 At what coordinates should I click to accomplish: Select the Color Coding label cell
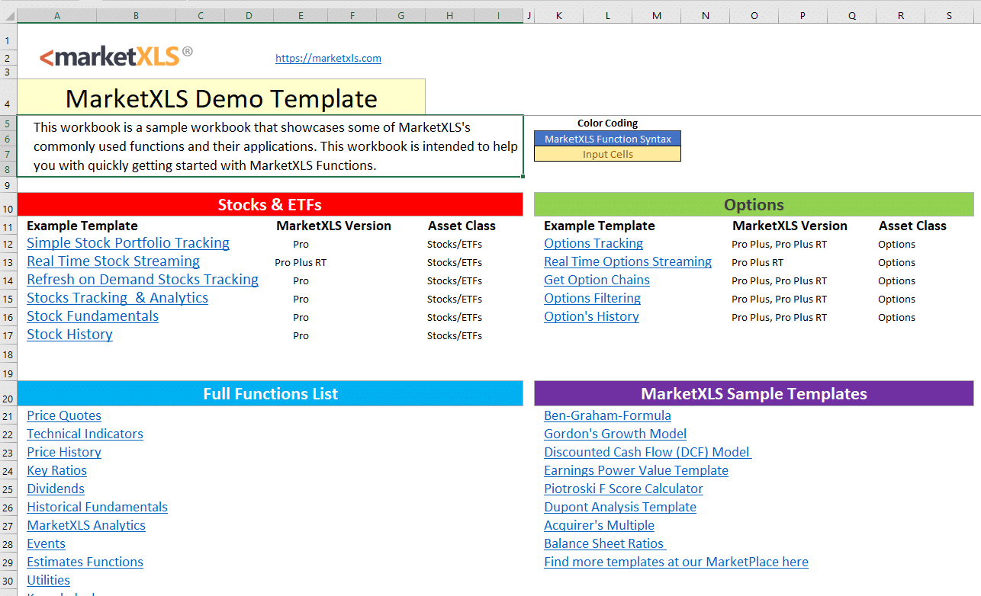coord(607,123)
